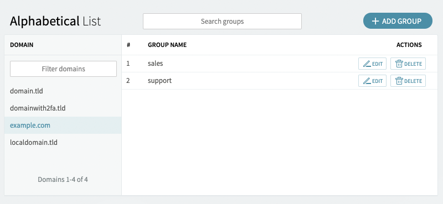This screenshot has width=443, height=204.
Task: Click row number 2
Action: (x=128, y=81)
